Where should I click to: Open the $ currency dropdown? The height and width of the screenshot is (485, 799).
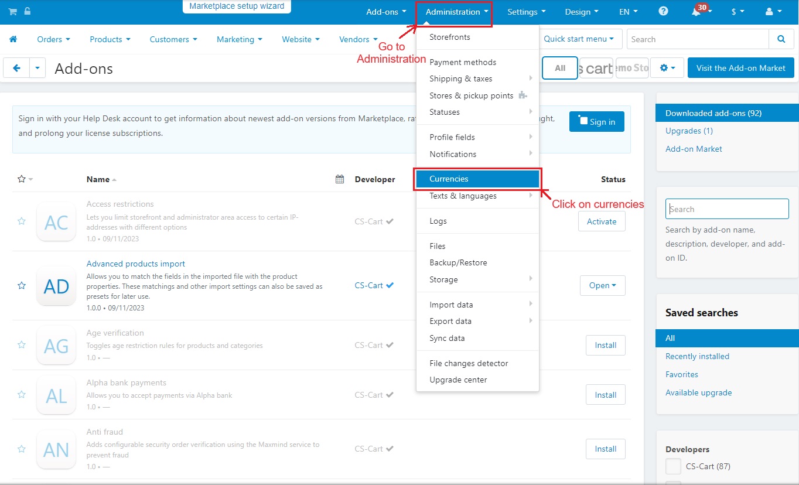(x=738, y=12)
